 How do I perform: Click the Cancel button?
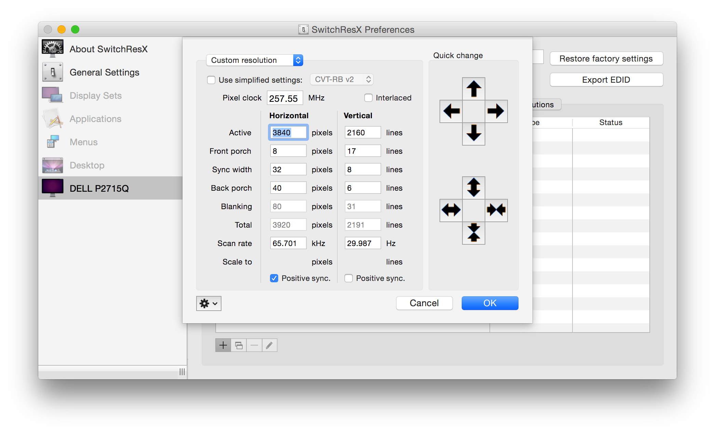click(x=424, y=303)
